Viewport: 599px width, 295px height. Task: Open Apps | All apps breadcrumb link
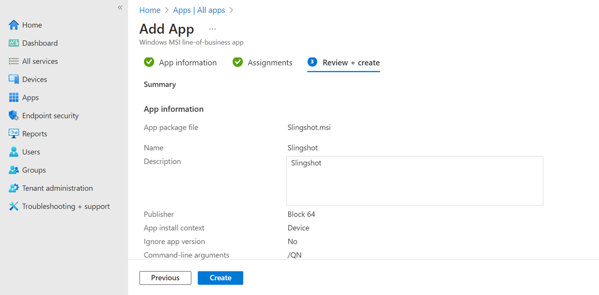(199, 10)
